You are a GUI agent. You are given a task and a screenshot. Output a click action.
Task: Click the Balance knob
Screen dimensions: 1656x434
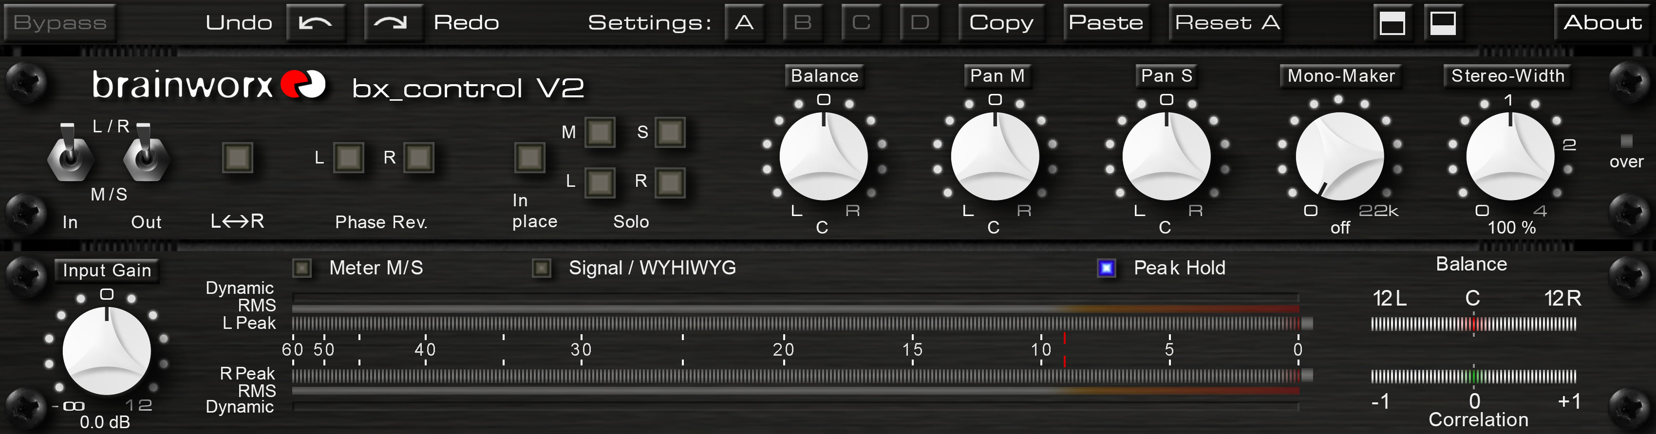click(x=824, y=156)
